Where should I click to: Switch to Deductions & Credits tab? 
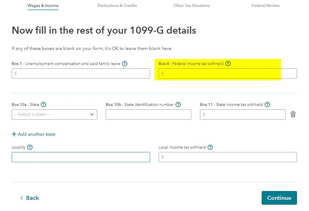tap(117, 6)
